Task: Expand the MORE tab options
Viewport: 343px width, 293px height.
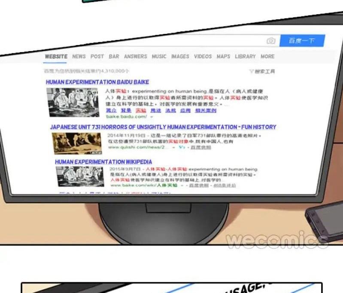Action: 267,56
